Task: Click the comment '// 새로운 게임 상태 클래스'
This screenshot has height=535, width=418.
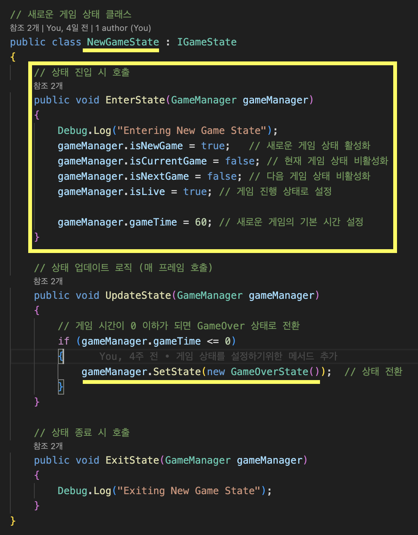Action: pyautogui.click(x=71, y=15)
